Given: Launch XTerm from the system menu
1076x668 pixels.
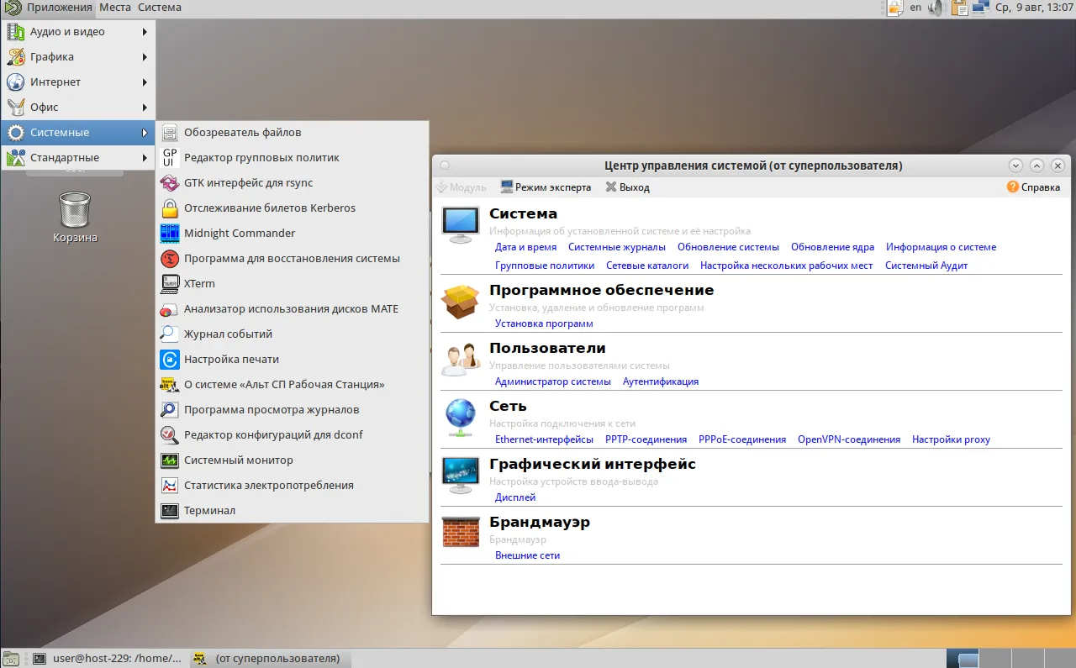Looking at the screenshot, I should tap(199, 283).
